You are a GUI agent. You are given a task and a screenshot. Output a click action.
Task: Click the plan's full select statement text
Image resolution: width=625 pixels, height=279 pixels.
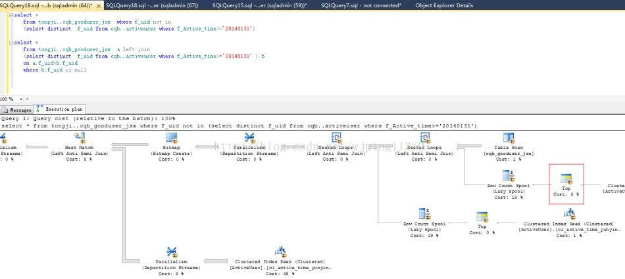click(239, 126)
